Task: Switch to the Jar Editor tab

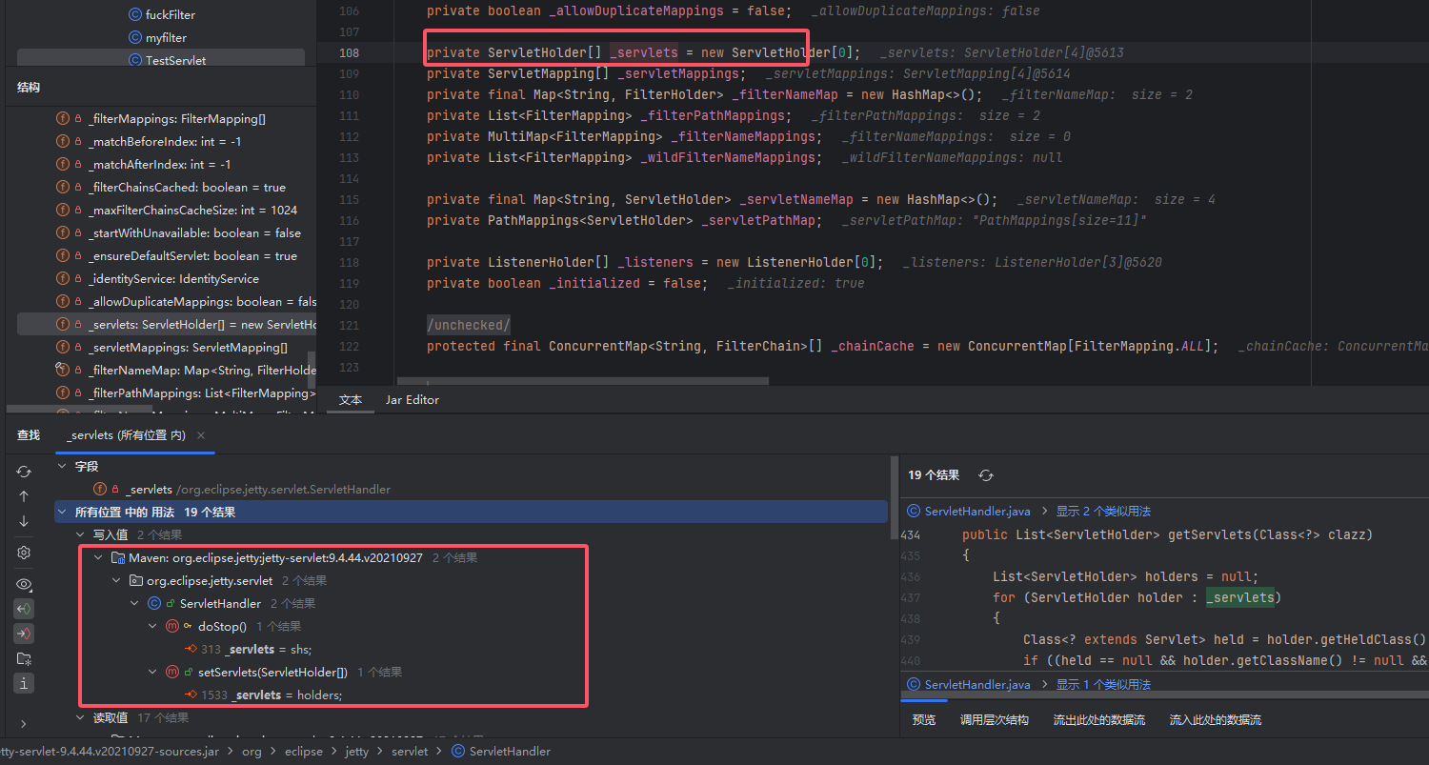Action: point(412,400)
